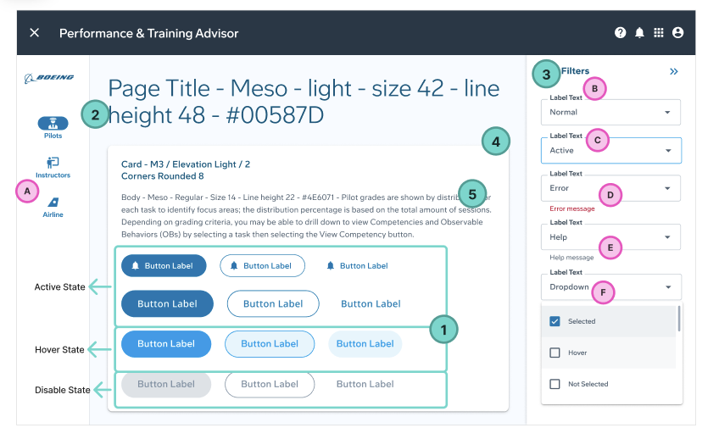Click large filled dark blue Button Label
Image resolution: width=719 pixels, height=439 pixels.
pyautogui.click(x=167, y=303)
